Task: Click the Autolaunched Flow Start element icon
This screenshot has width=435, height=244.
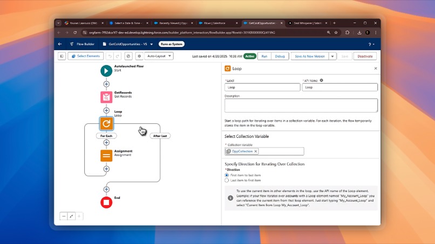Action: (x=106, y=71)
